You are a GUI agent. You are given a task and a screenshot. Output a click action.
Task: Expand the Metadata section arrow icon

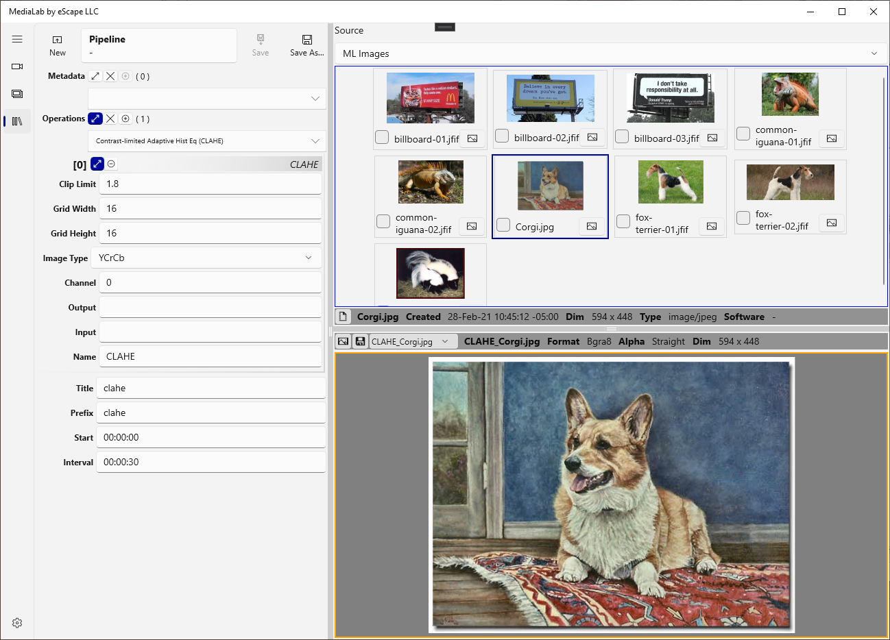pyautogui.click(x=95, y=76)
